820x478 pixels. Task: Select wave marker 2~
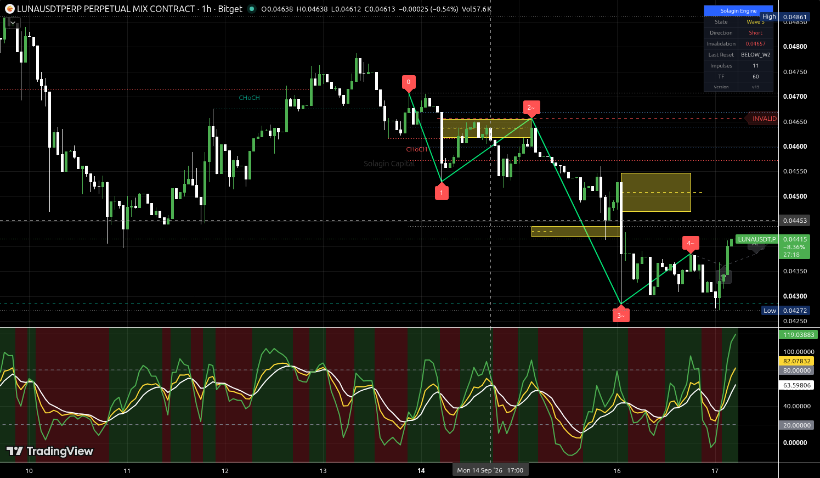click(531, 108)
